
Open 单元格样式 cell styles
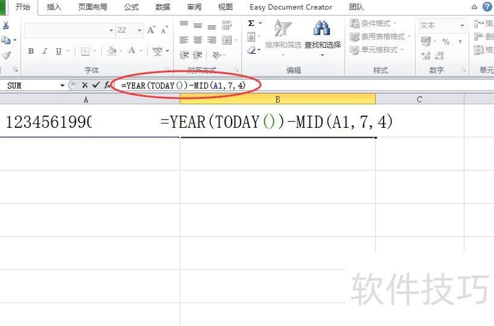coord(377,50)
